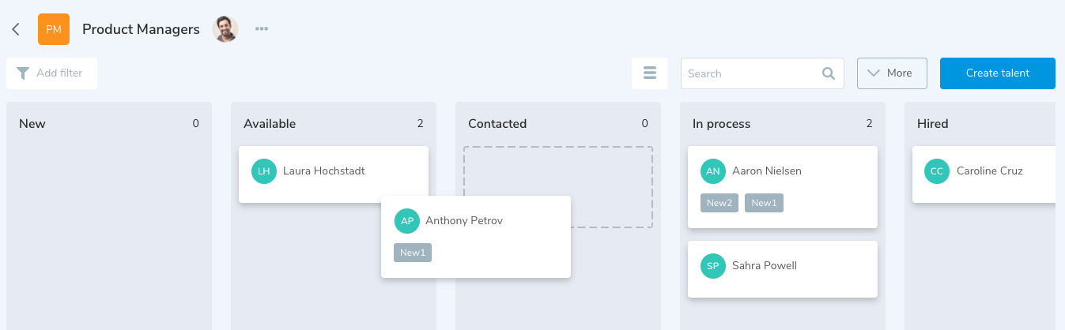The width and height of the screenshot is (1065, 330).
Task: Click the CC avatar of Caroline Cruz
Action: click(937, 171)
